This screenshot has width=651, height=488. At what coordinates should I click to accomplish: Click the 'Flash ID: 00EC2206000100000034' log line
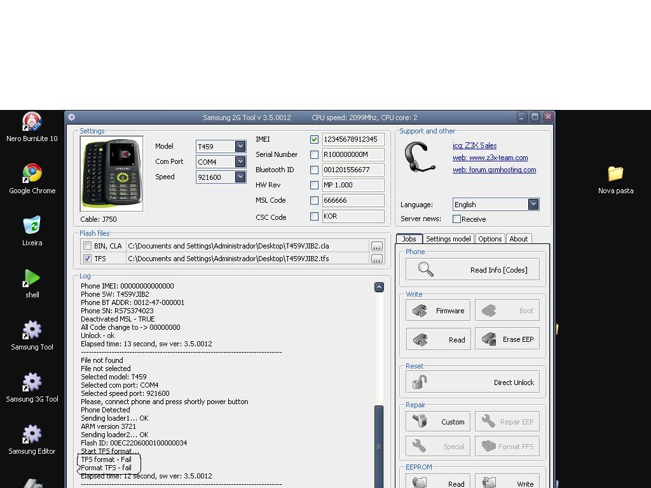click(134, 443)
